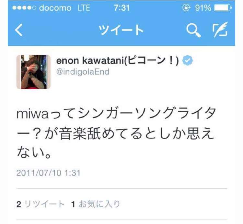243x224 pixels.
Task: Tap the back arrow in header
Action: [19, 30]
